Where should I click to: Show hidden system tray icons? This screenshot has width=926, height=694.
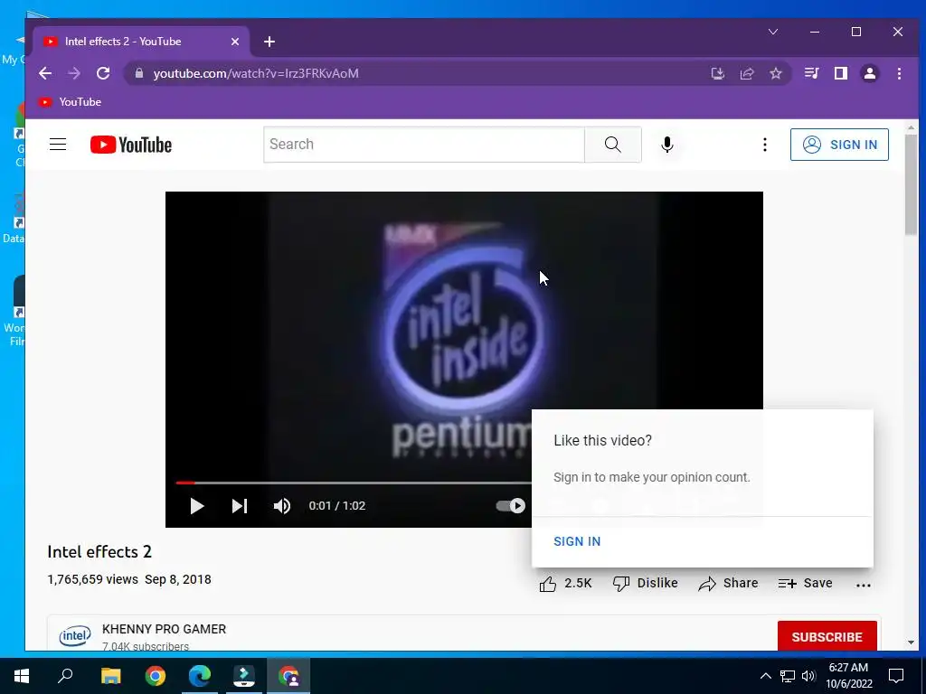(765, 676)
